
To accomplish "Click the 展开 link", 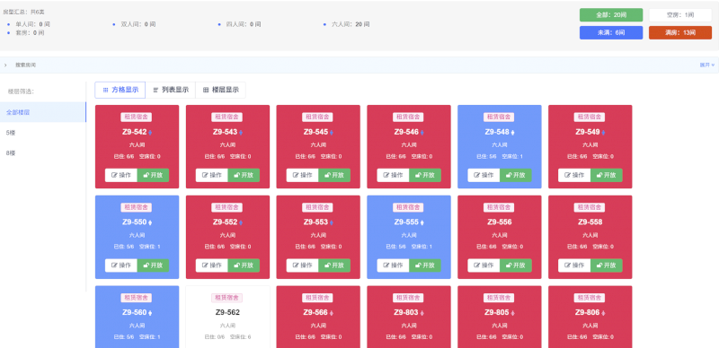I will coord(706,65).
